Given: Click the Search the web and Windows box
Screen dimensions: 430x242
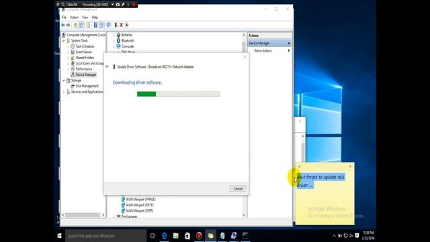Looking at the screenshot, I should point(106,236).
